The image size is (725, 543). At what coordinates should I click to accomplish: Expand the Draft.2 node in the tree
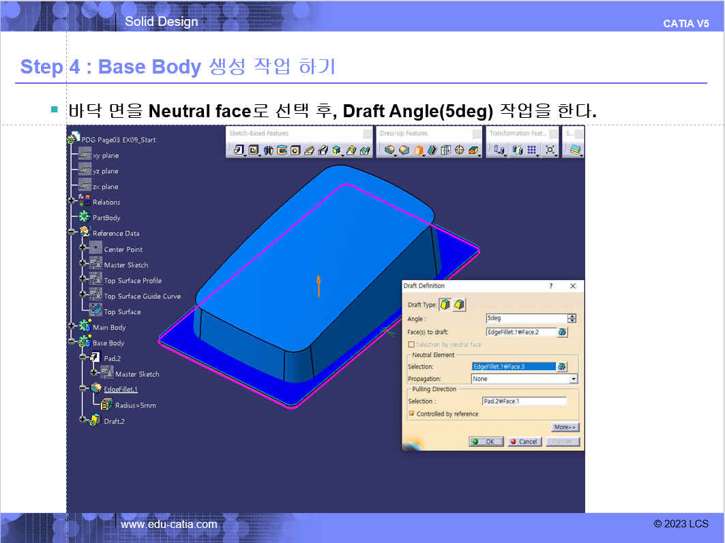(x=83, y=420)
